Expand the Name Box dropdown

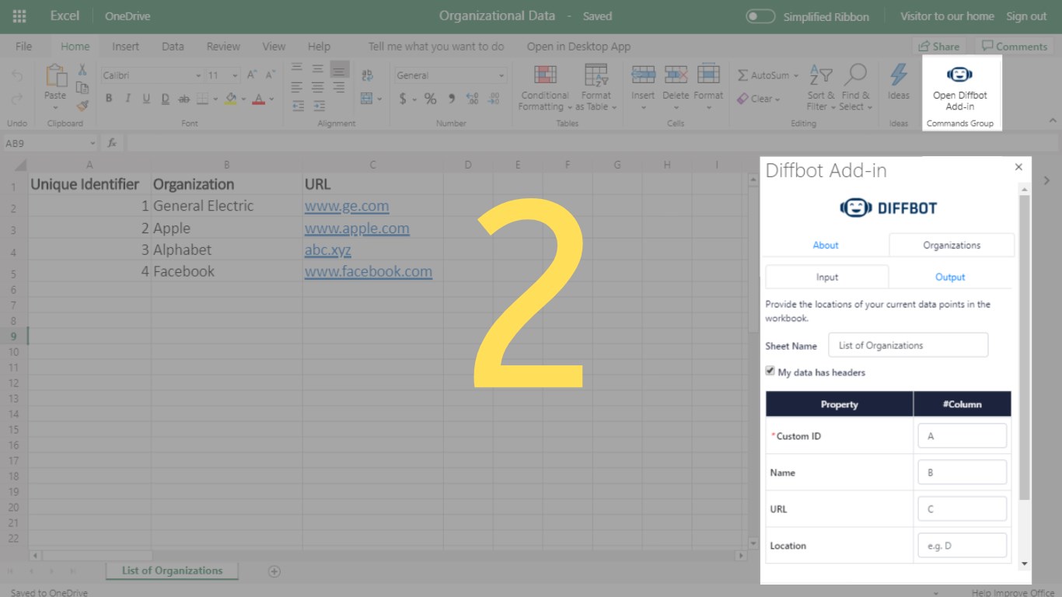tap(93, 143)
